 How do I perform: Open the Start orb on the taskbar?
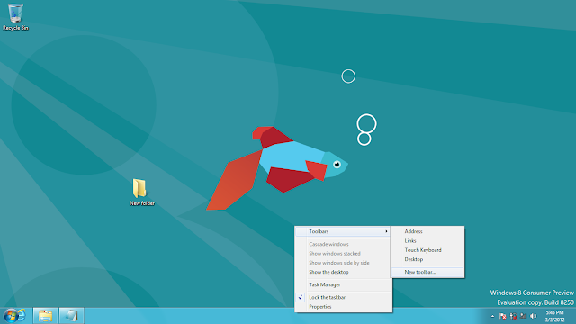pyautogui.click(x=10, y=316)
